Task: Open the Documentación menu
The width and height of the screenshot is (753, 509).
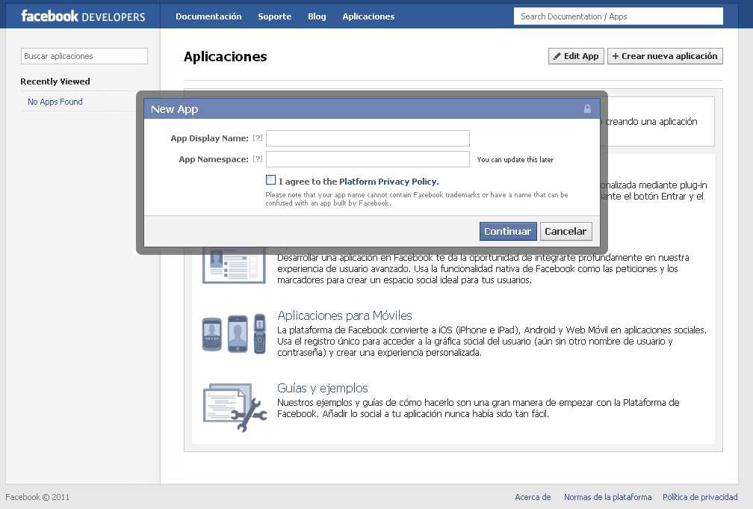Action: pyautogui.click(x=208, y=16)
